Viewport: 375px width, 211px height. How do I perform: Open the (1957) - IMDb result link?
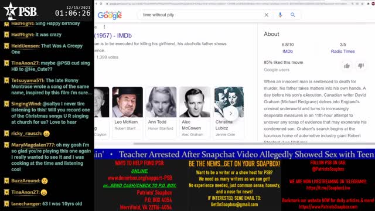click(x=113, y=36)
